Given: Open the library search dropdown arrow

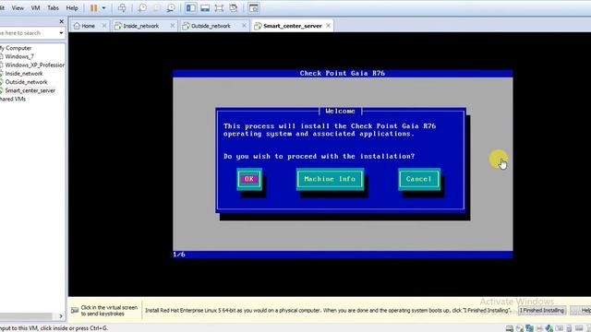Looking at the screenshot, I should pos(61,33).
